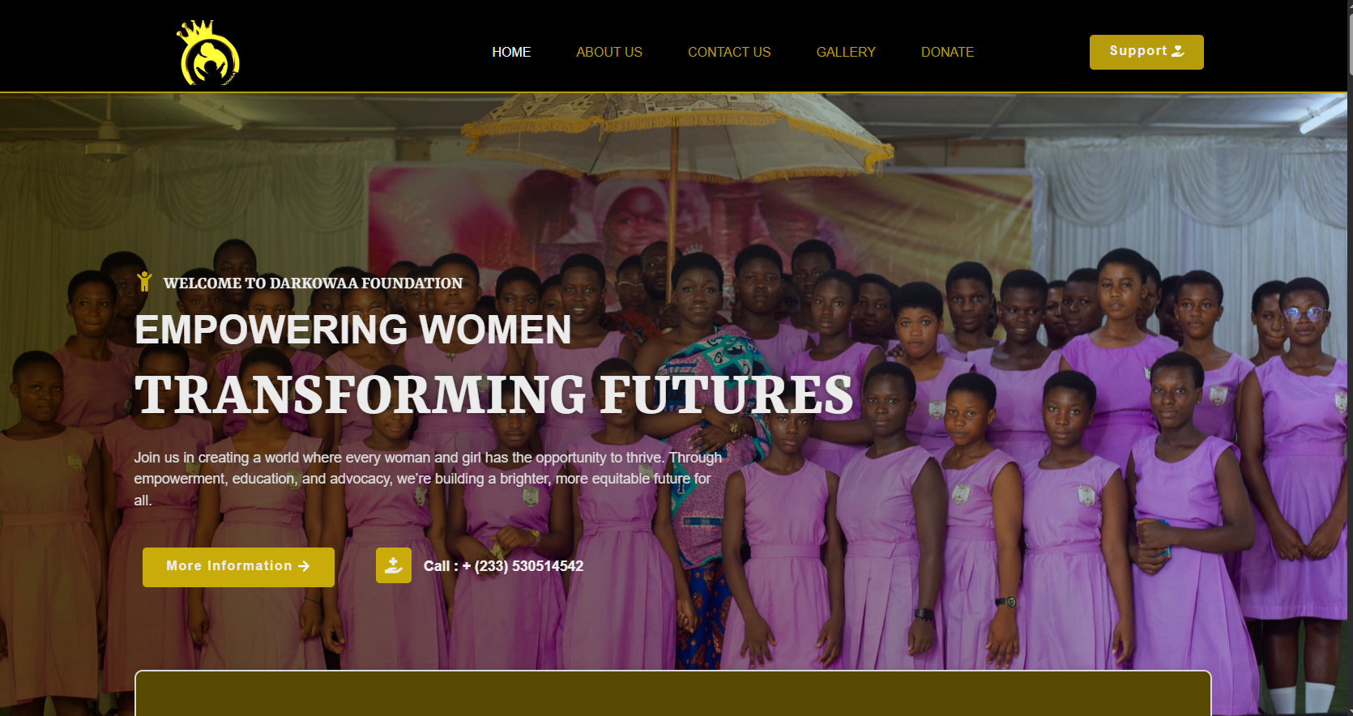1353x716 pixels.
Task: Open the HOME menu item
Action: pyautogui.click(x=511, y=52)
